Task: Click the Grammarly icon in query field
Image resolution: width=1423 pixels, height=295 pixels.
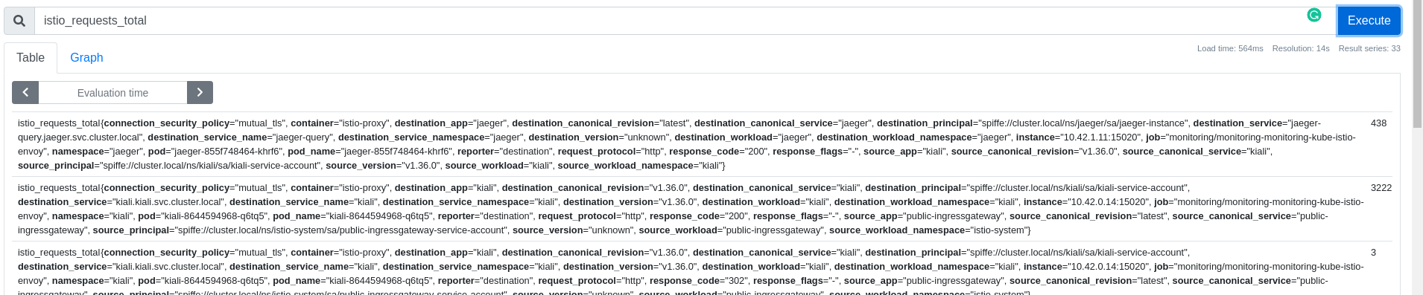Action: coord(1314,15)
